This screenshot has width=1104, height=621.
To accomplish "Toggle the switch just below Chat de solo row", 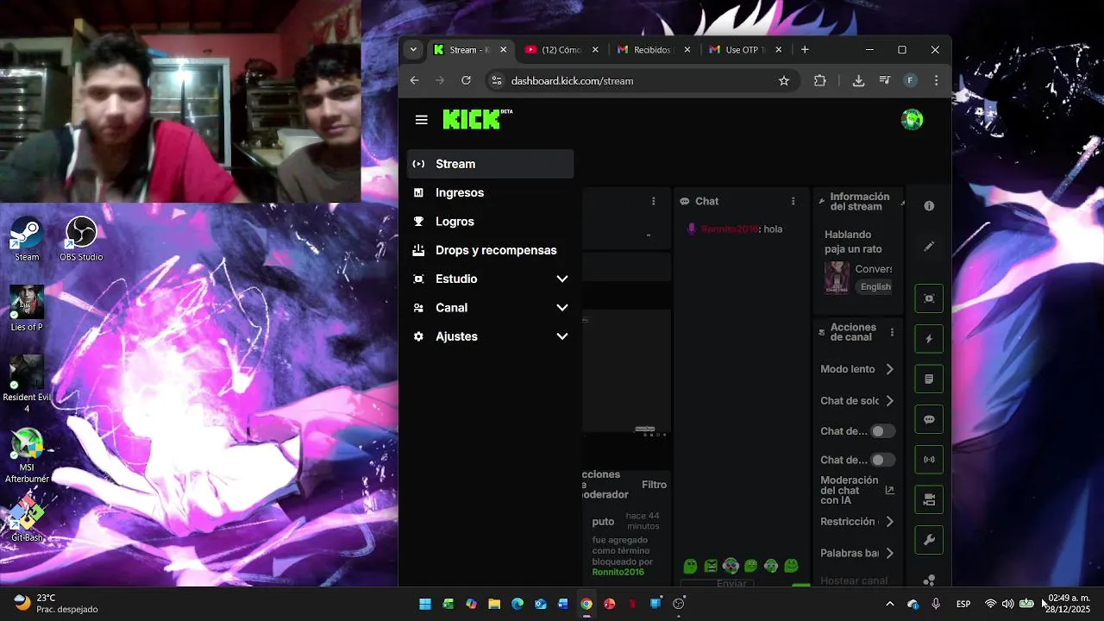I will 881,431.
